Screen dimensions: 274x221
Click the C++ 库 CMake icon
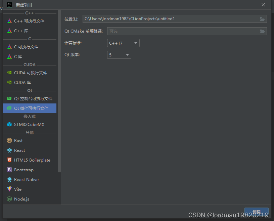[9, 31]
